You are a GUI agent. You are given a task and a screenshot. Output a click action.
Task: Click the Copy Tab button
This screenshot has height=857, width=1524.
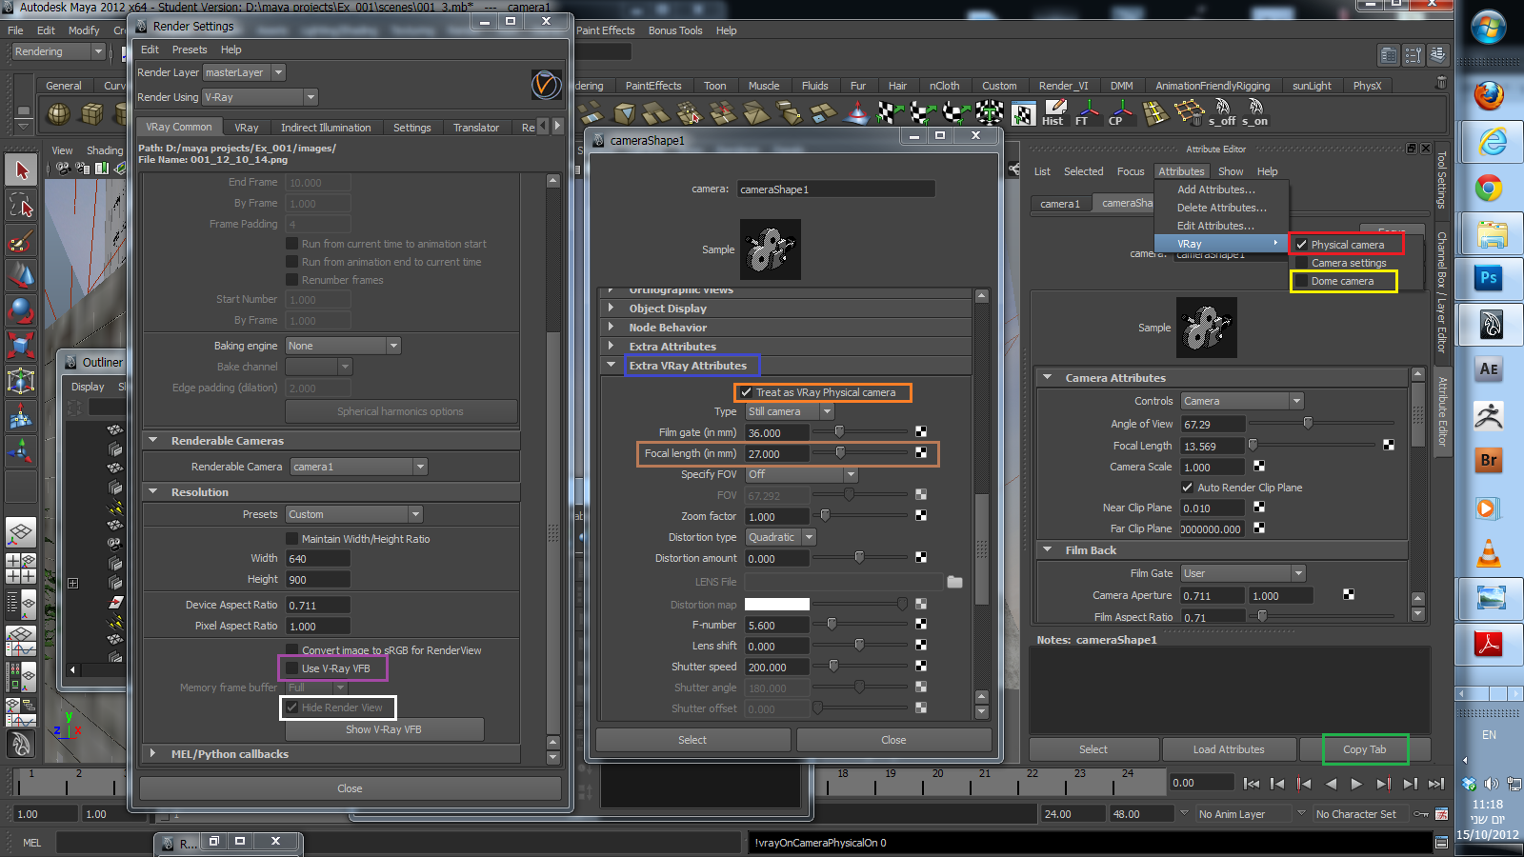coord(1364,749)
